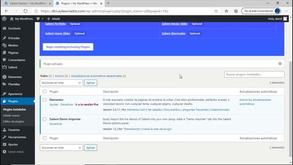Click 'Activar las actualizaciones automáticas' link
This screenshot has height=165, width=293.
[255, 102]
